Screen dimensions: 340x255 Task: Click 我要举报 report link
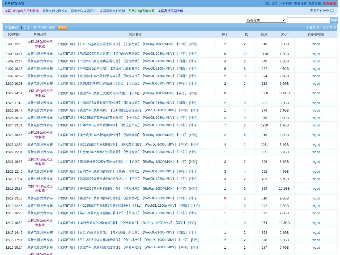pos(314,4)
